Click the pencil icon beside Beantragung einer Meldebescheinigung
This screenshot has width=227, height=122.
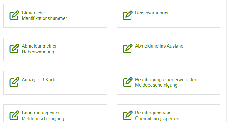(14, 116)
